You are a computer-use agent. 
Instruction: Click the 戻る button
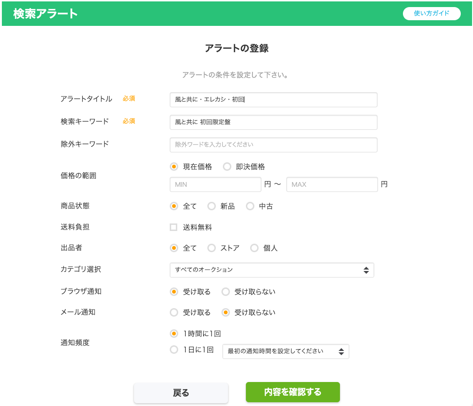(x=181, y=393)
